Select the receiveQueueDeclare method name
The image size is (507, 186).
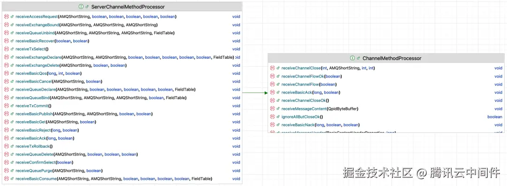[35, 89]
